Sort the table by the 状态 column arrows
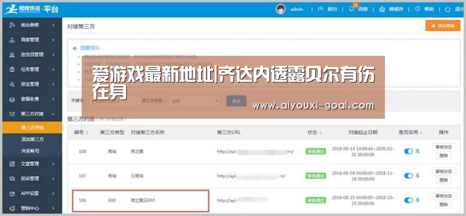This screenshot has width=466, height=216. 321,133
